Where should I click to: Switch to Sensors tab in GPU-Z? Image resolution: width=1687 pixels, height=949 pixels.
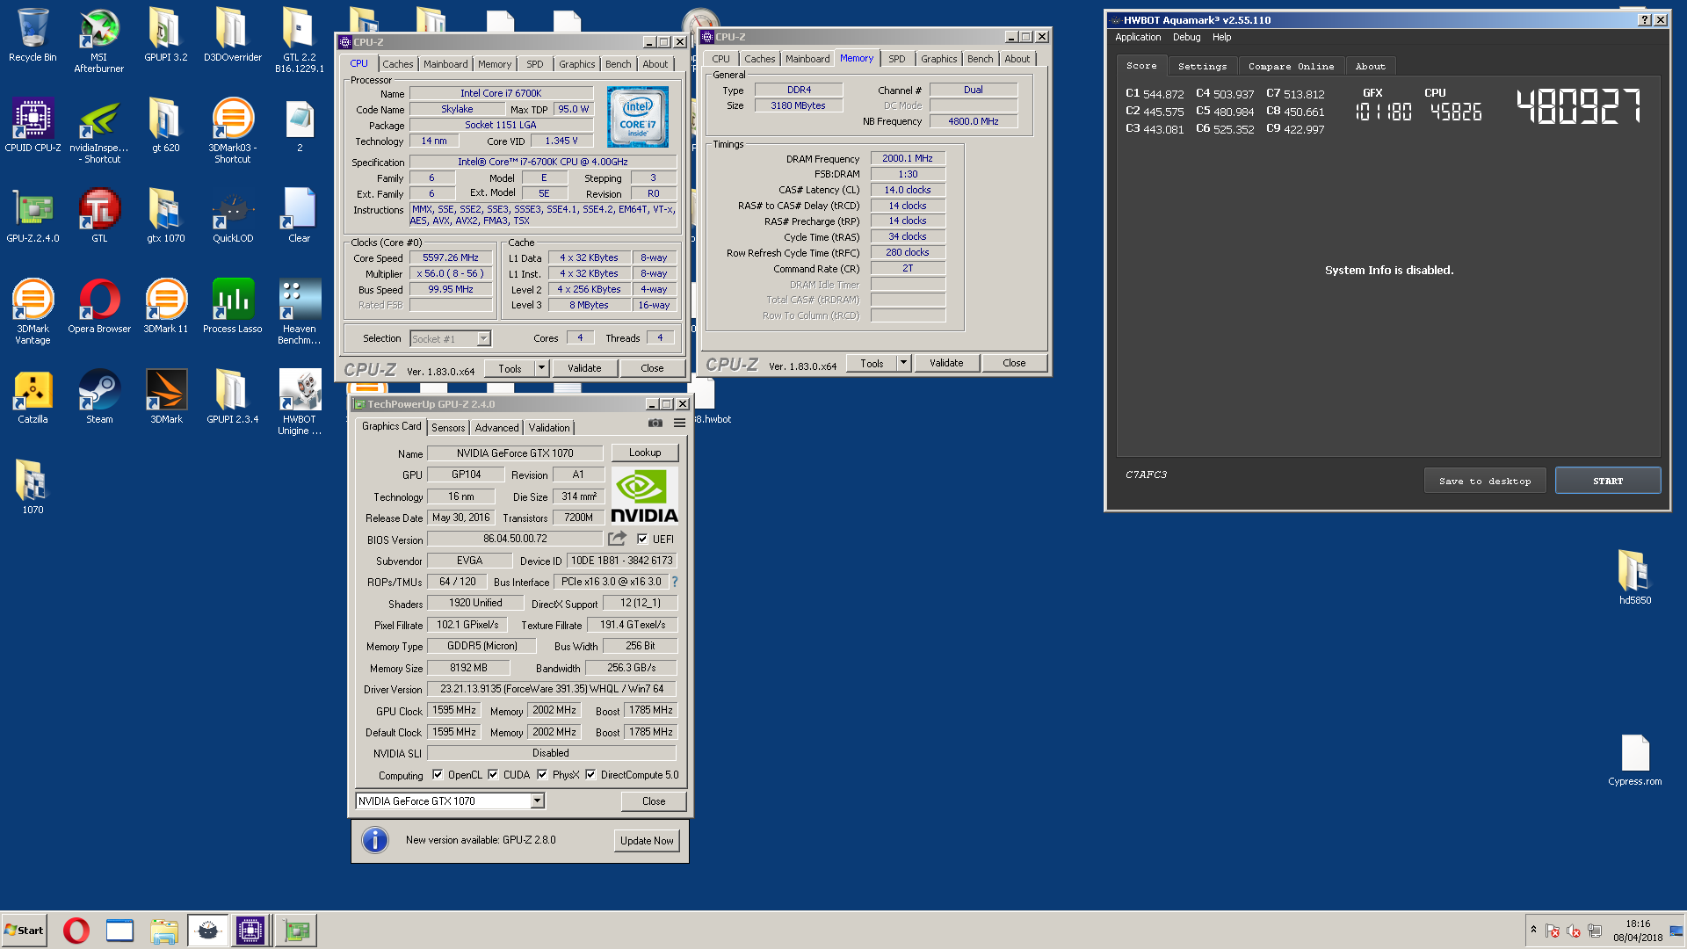click(448, 428)
